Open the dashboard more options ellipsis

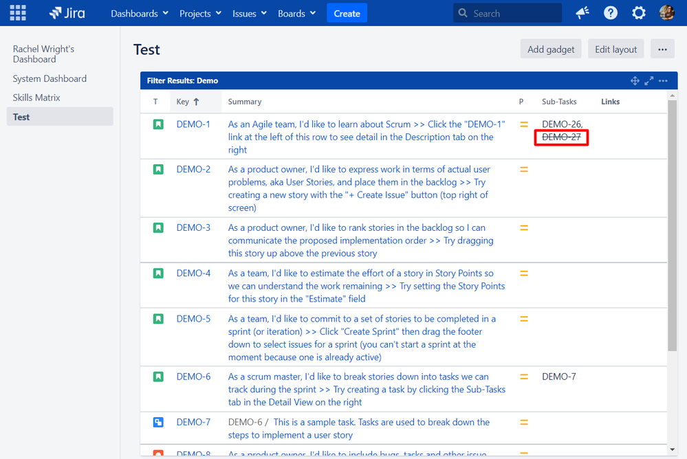[662, 49]
